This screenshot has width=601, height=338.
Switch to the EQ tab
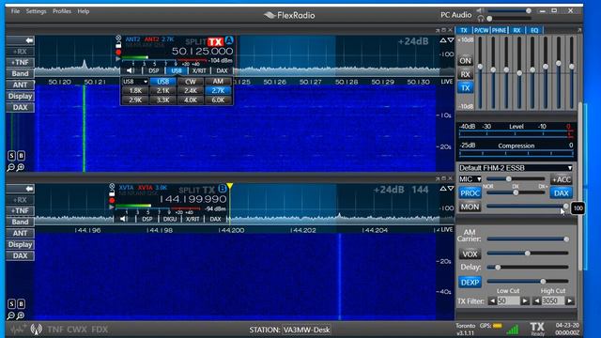pyautogui.click(x=534, y=30)
